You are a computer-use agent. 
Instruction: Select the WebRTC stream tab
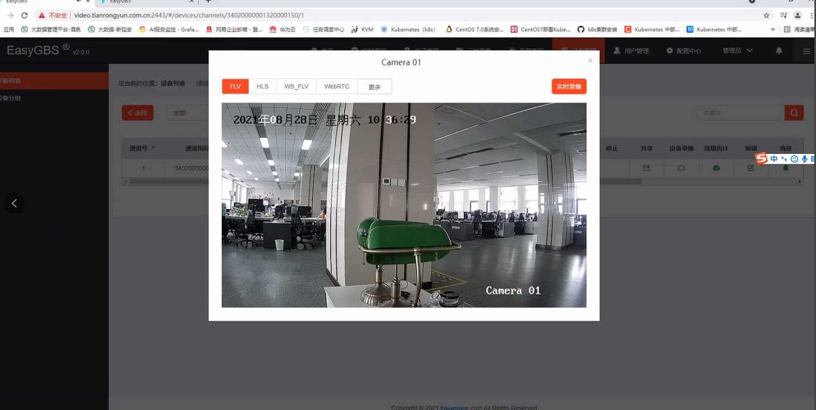[337, 86]
